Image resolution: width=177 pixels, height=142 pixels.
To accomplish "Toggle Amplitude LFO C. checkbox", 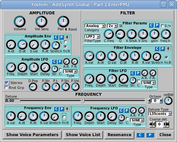I will point(61,70).
